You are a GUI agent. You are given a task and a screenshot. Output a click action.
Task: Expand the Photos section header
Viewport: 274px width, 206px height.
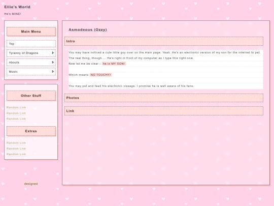(164, 98)
